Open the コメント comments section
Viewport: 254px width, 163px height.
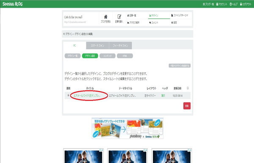coord(154,22)
